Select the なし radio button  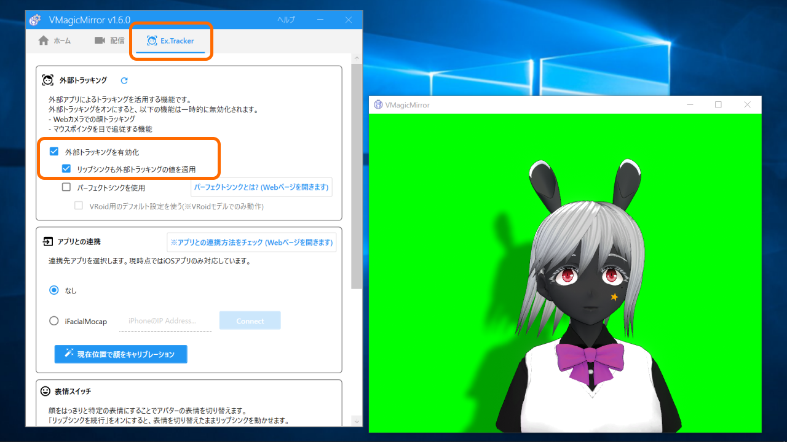54,290
